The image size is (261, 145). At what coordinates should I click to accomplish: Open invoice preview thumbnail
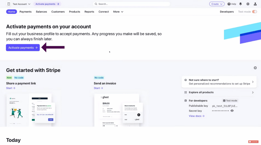coord(118,110)
